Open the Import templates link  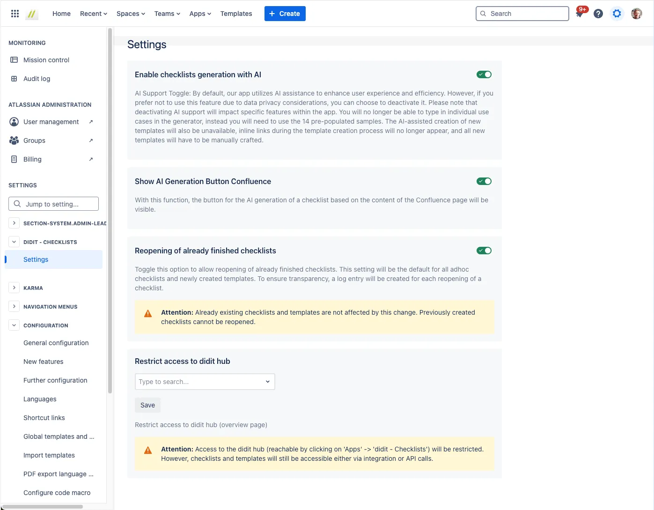click(49, 455)
